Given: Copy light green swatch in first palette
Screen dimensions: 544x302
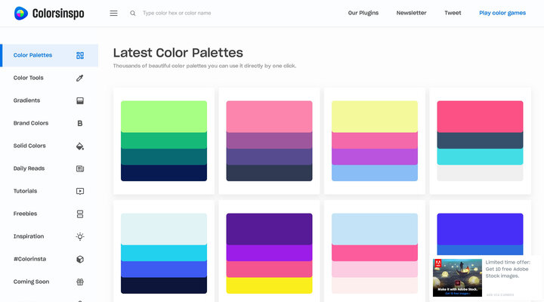Looking at the screenshot, I should 164,116.
